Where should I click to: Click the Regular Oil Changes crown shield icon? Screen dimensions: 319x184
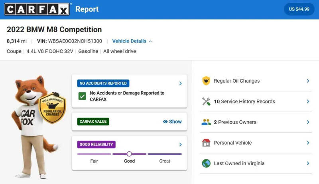point(206,81)
